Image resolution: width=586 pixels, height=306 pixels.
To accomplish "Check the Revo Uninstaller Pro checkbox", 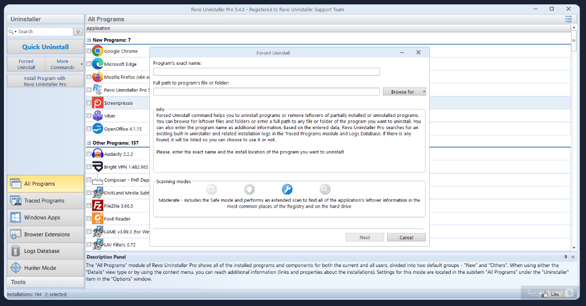I will [x=88, y=90].
